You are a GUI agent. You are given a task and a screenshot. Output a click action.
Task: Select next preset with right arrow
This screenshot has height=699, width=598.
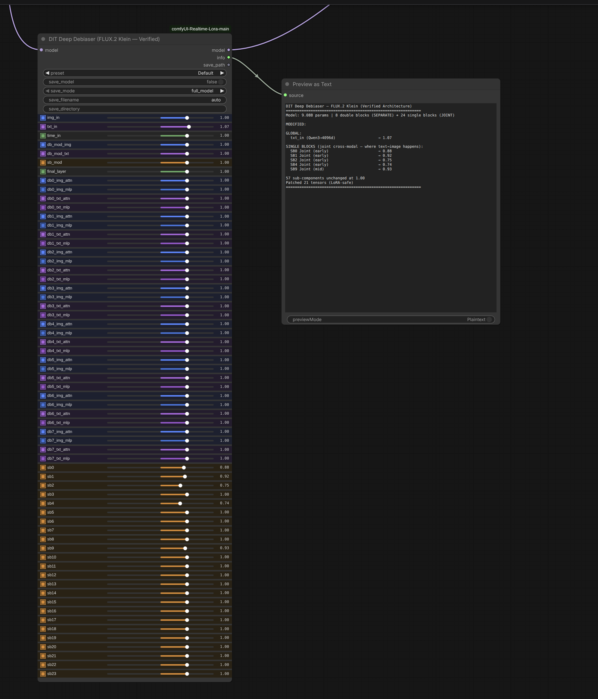[x=222, y=73]
